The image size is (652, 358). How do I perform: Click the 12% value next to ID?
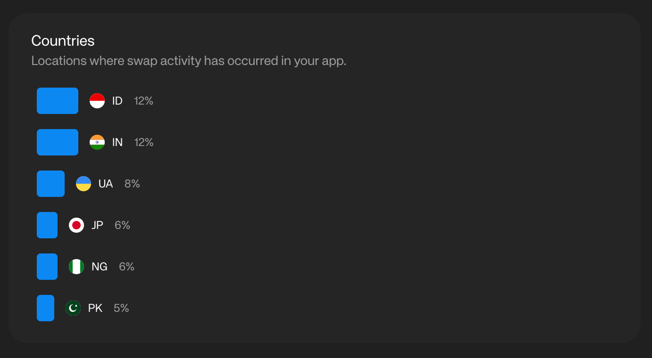click(x=143, y=101)
